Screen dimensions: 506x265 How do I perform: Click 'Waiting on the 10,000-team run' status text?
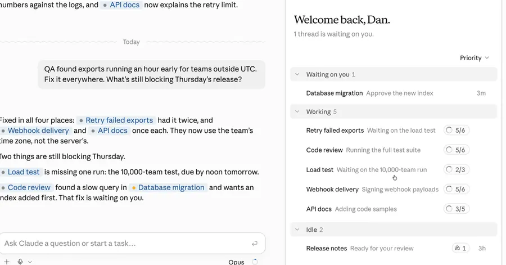click(382, 169)
